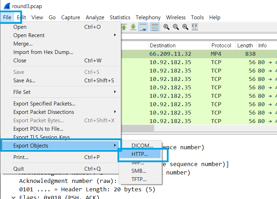
Task: Sort by the Destination column header
Action: 179,46
